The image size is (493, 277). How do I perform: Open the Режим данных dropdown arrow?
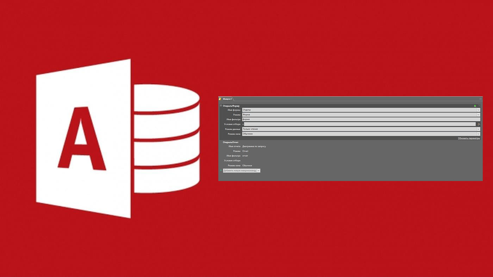pyautogui.click(x=478, y=129)
